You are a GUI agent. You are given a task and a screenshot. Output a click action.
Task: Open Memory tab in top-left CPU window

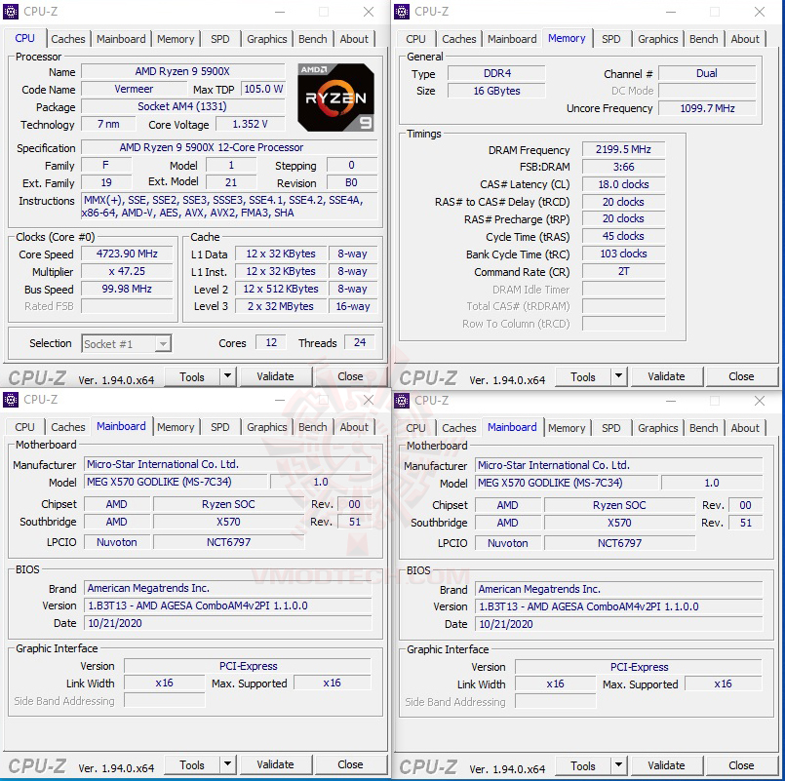176,39
